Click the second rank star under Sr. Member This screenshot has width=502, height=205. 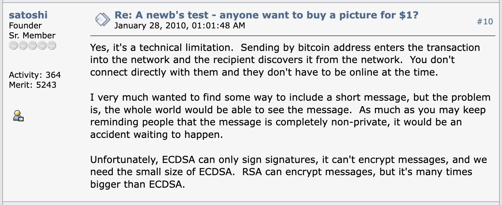(x=23, y=46)
